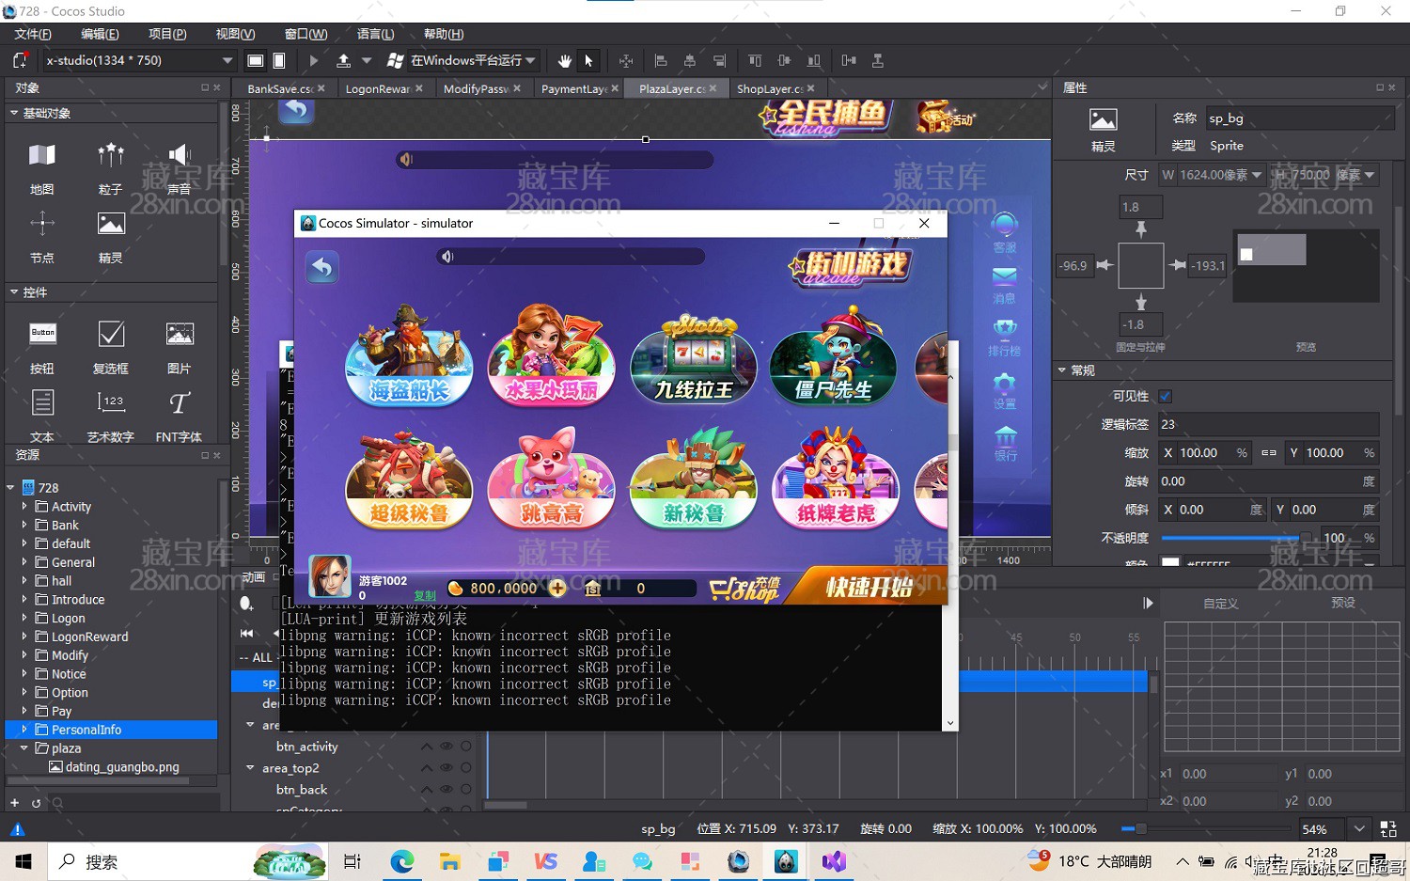Switch to landscape orientation icon
The image size is (1410, 881).
point(255,60)
